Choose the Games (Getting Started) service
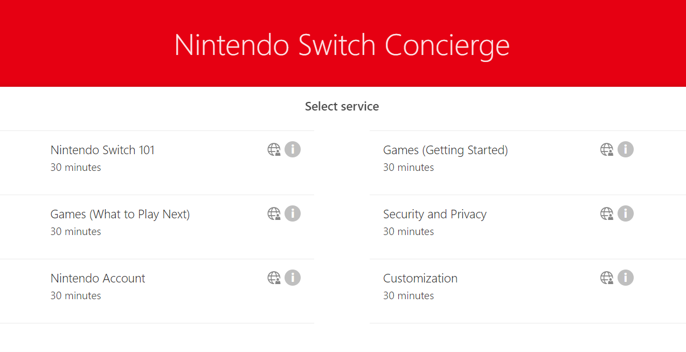This screenshot has width=686, height=352. point(445,150)
